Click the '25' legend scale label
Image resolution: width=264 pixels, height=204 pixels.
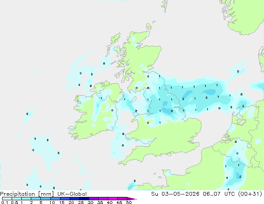[81, 202]
